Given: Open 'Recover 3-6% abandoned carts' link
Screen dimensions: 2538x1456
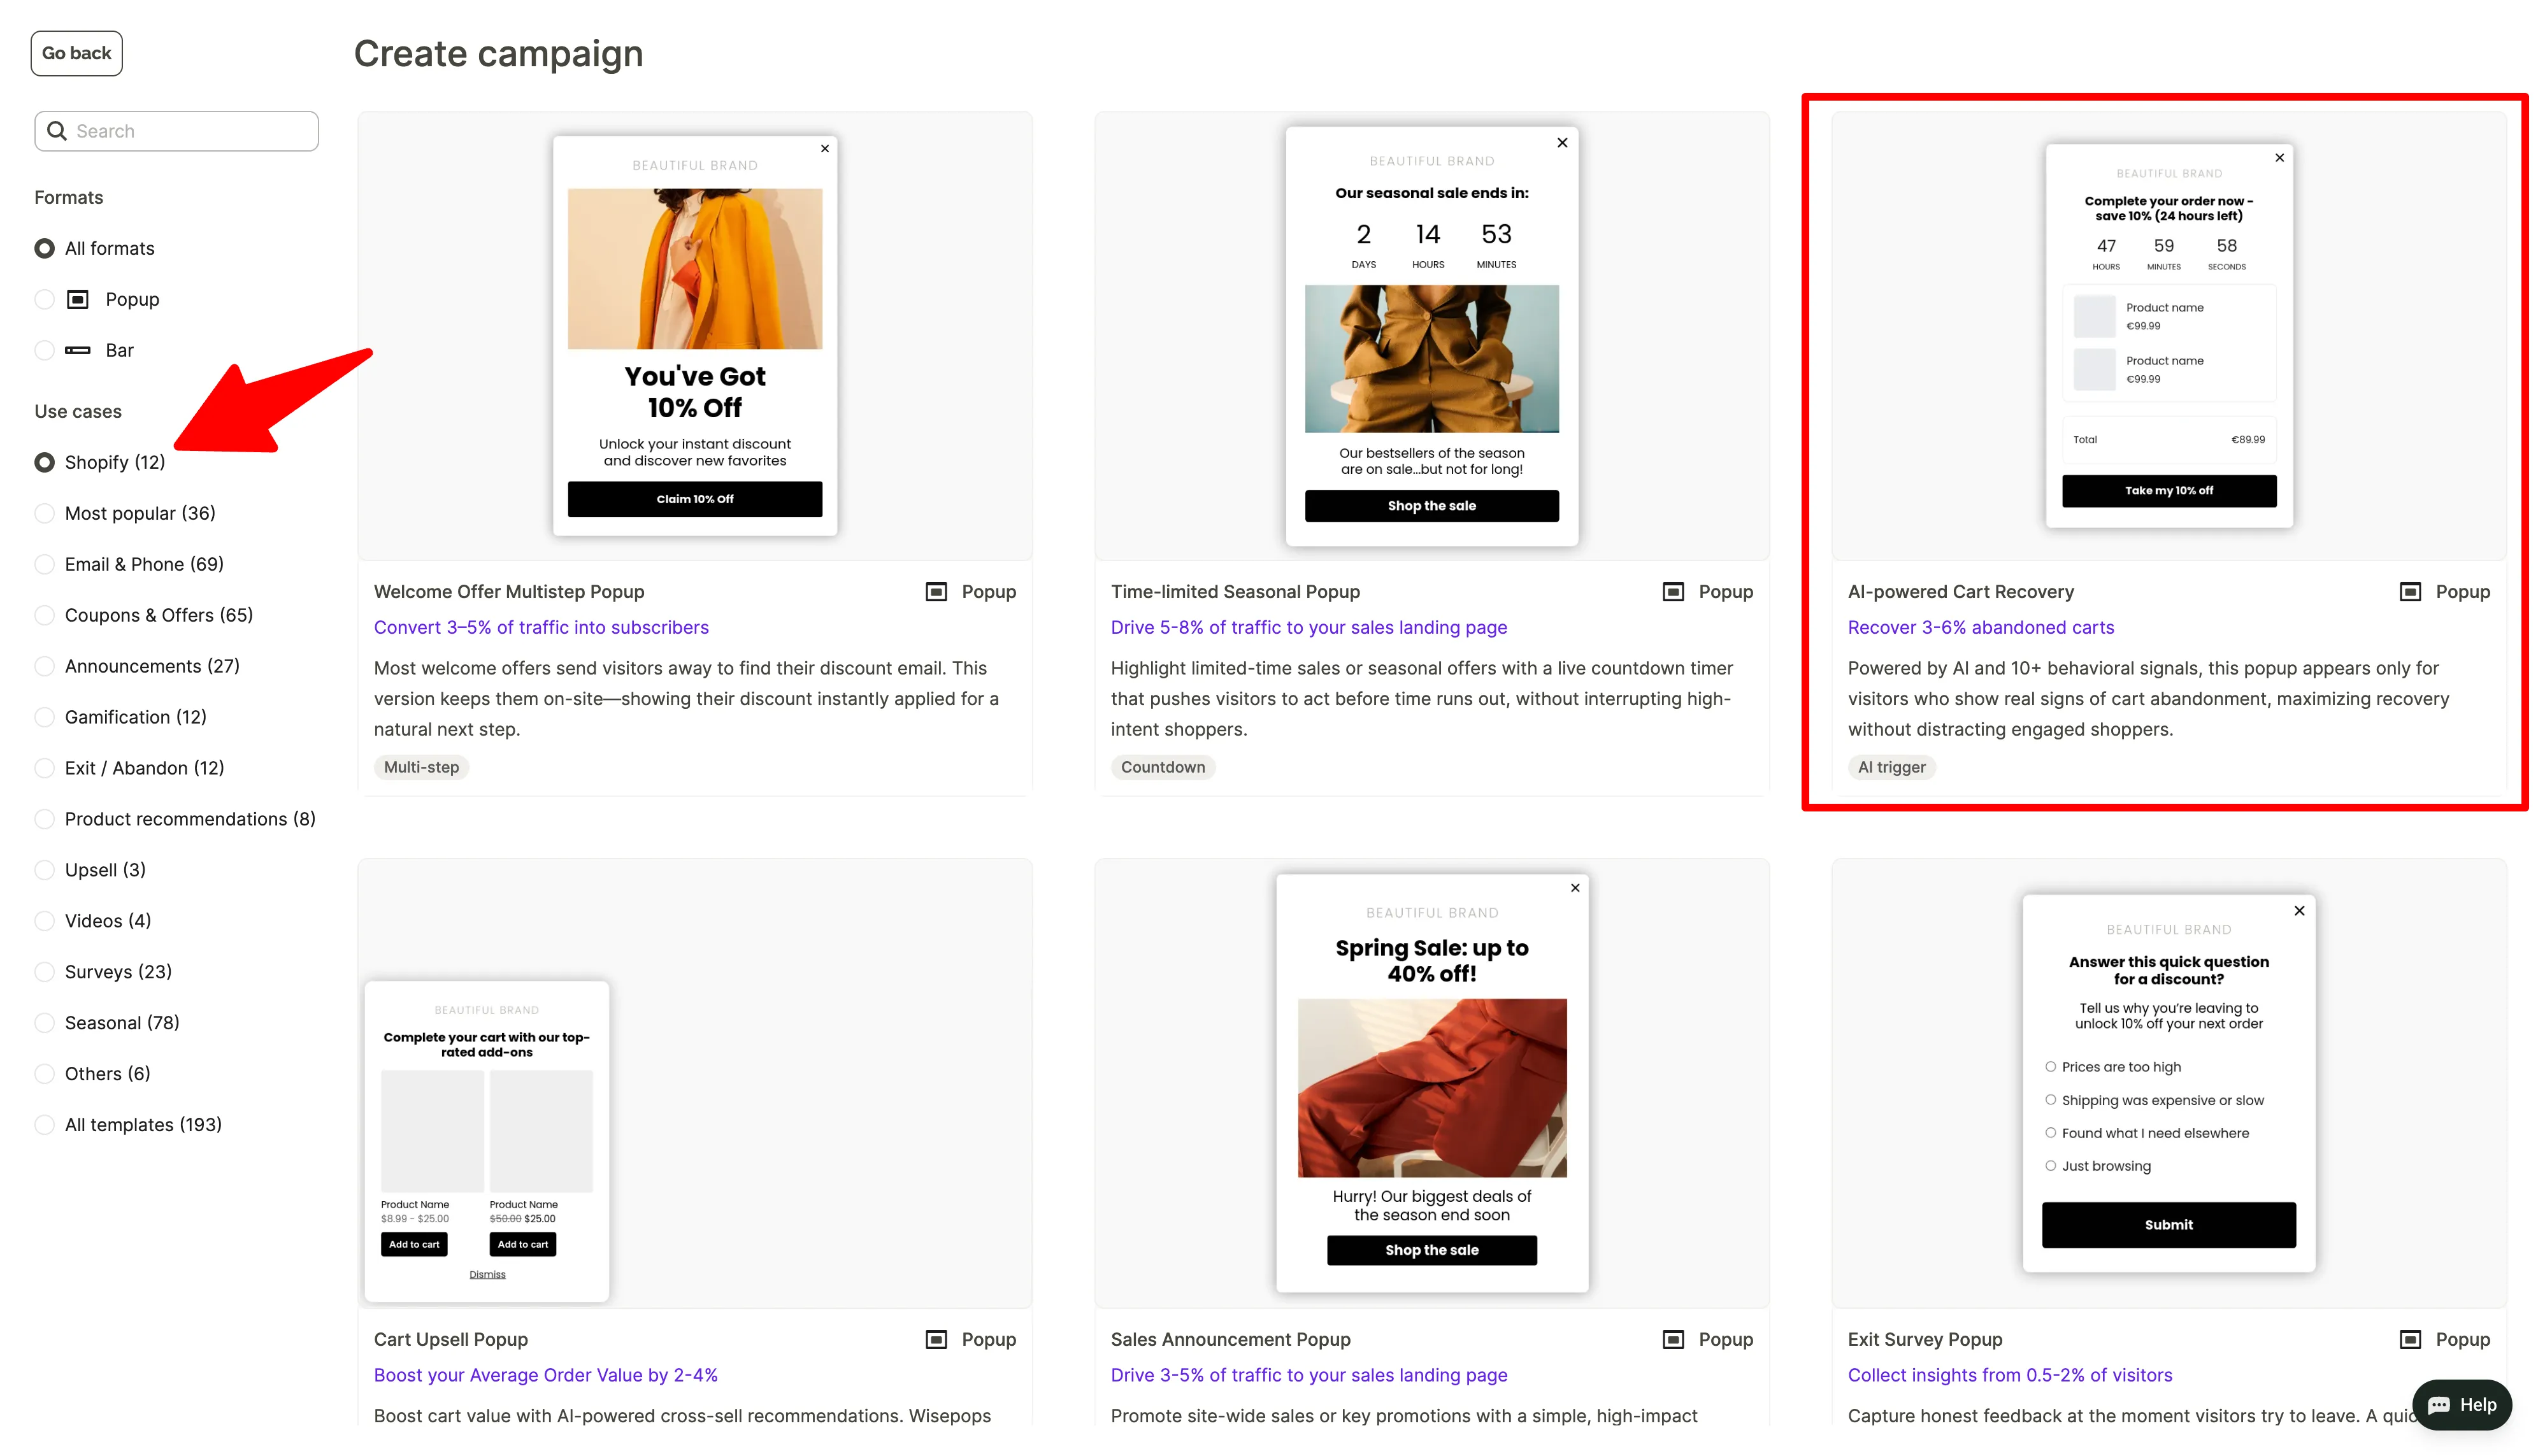Looking at the screenshot, I should click(1980, 627).
